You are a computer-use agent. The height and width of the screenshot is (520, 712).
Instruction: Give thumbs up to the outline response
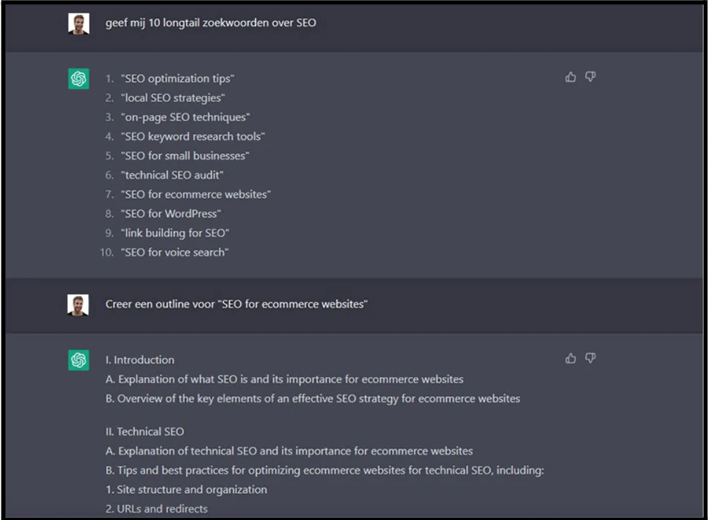[x=570, y=359]
